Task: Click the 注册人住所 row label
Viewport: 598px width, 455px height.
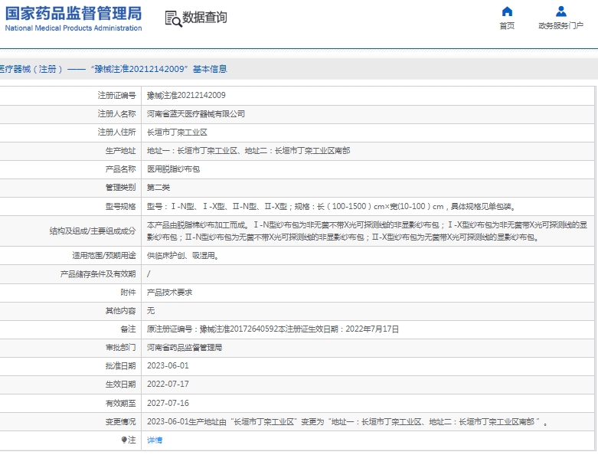Action: 116,133
